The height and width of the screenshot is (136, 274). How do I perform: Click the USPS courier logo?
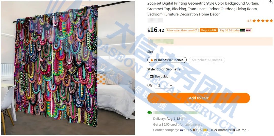(182, 130)
